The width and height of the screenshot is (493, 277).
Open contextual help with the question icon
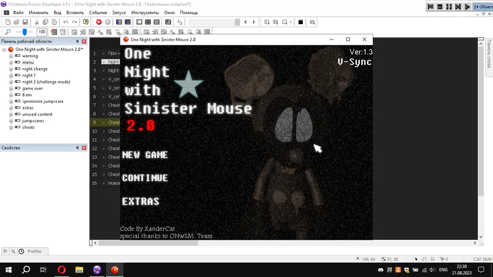tap(85, 22)
